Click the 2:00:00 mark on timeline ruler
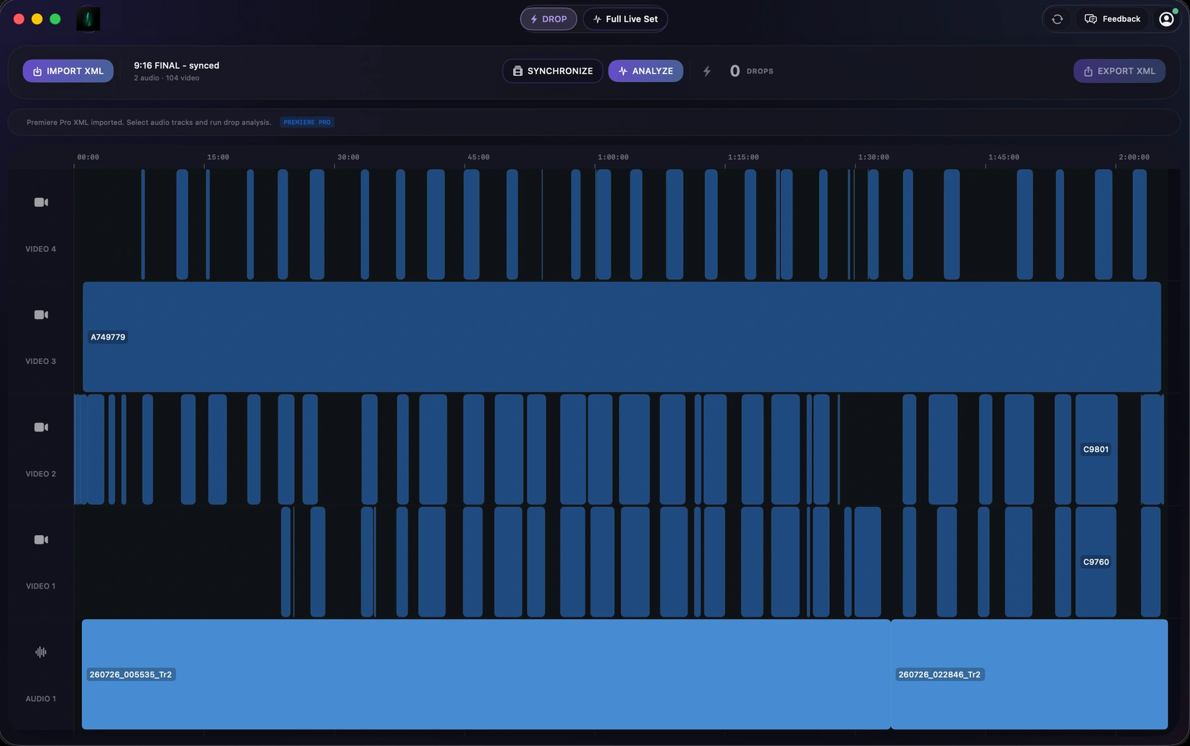Screen dimensions: 1190x746 (1134, 157)
